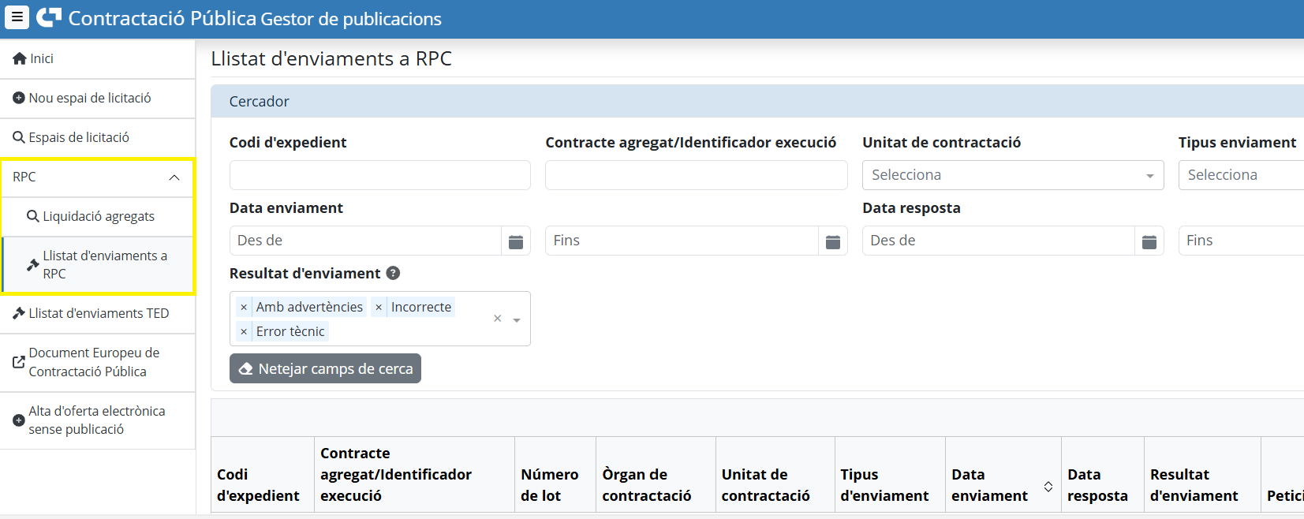Open Espais de licitació menu item
The width and height of the screenshot is (1304, 519).
tap(79, 138)
